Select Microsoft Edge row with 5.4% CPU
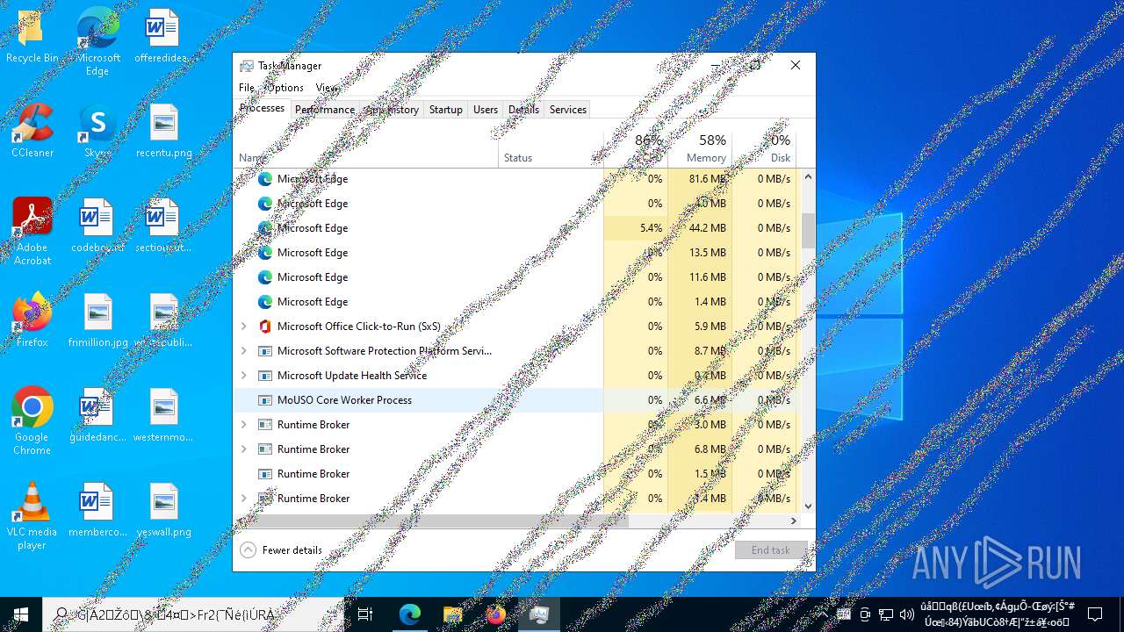Screen dimensions: 1124x632 [x=517, y=228]
